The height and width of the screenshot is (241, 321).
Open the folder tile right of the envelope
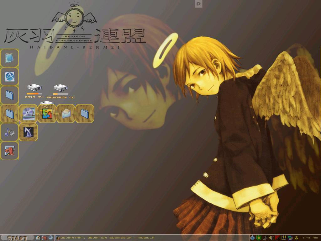click(85, 114)
